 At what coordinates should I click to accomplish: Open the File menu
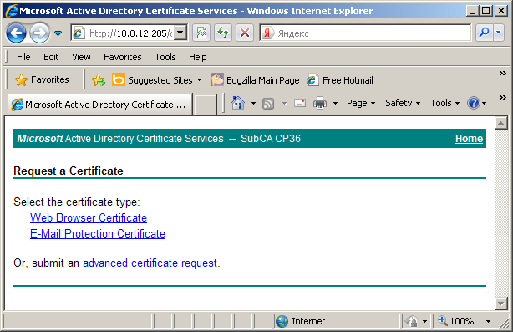(x=23, y=57)
